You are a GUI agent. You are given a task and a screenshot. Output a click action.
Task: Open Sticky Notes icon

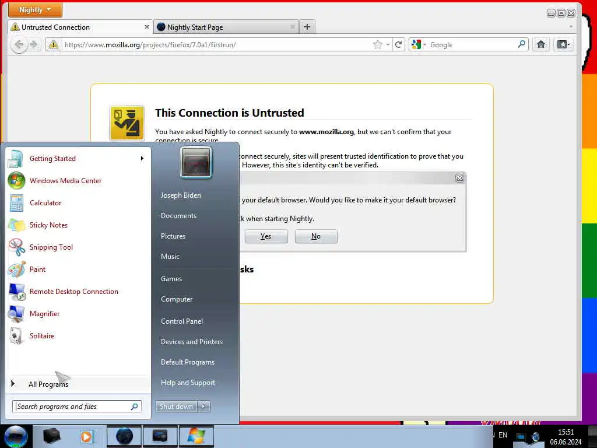point(16,225)
